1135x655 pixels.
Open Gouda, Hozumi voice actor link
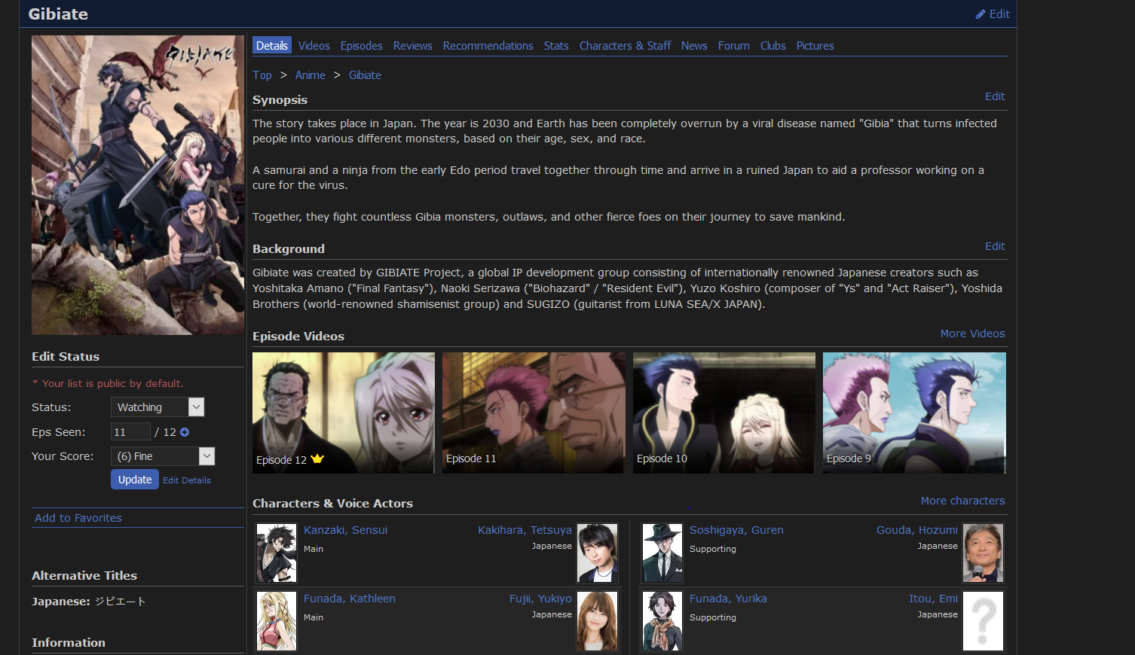pos(917,530)
